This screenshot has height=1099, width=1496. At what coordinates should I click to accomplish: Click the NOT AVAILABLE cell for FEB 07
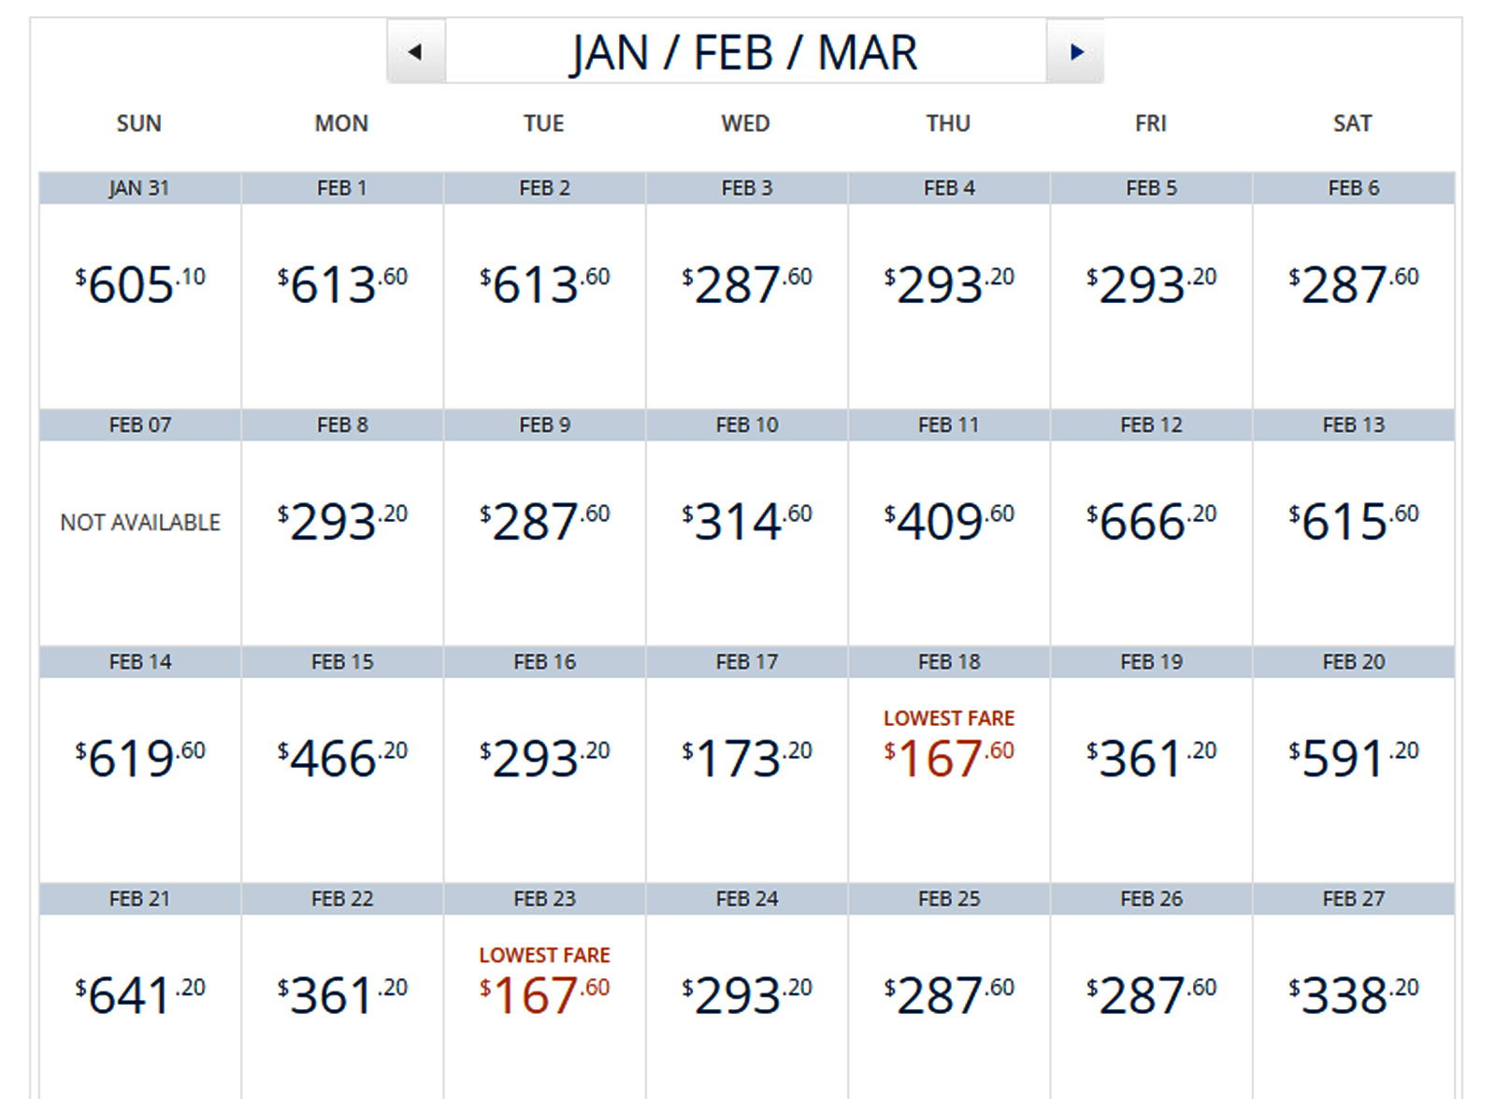[x=138, y=522]
